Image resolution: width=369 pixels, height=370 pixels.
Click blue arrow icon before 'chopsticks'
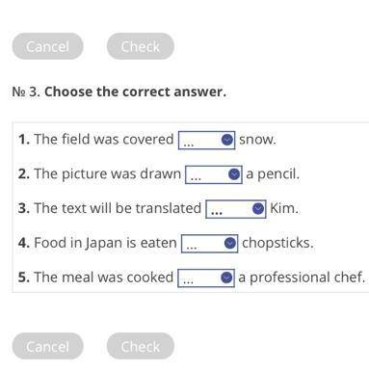pyautogui.click(x=230, y=243)
